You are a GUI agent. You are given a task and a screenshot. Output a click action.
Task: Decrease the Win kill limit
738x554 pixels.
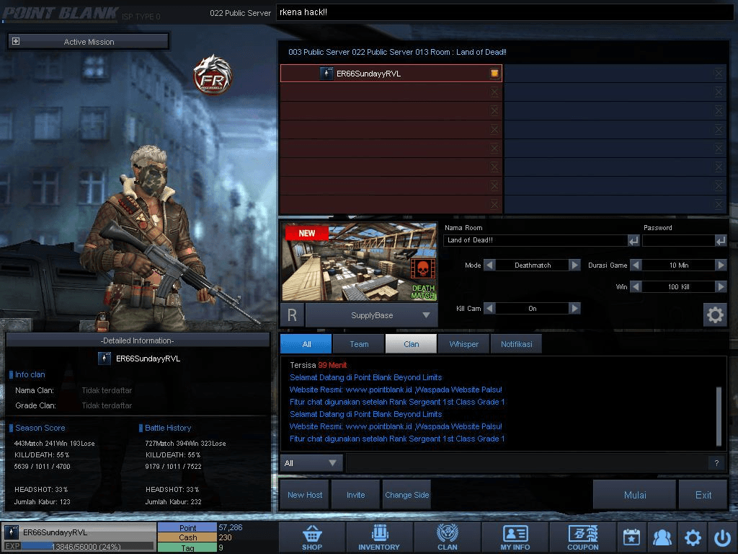coord(636,286)
